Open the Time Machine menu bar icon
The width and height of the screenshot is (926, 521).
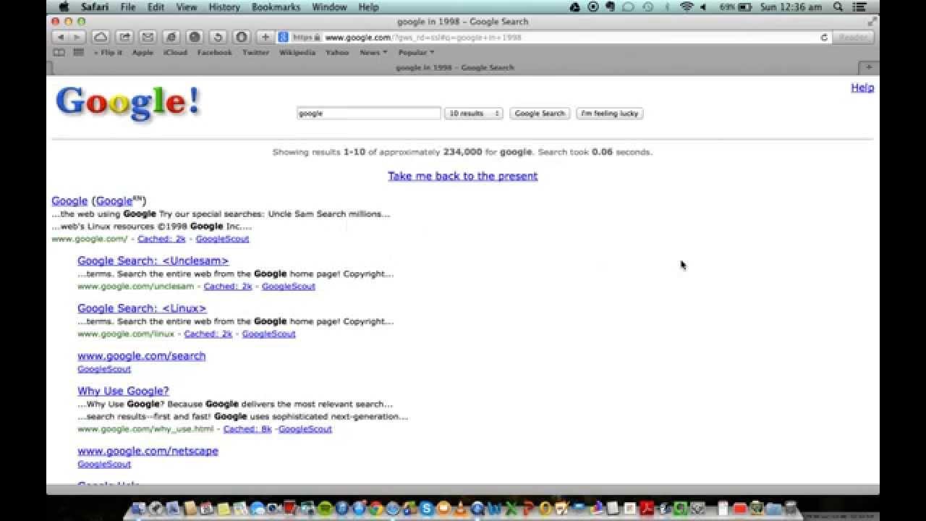click(648, 7)
